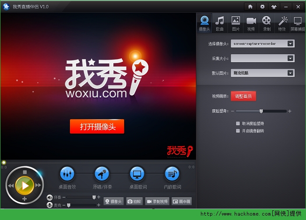Screen dimensions: 306x220
Task: Switch to the 特效 effects tab
Action: [282, 24]
